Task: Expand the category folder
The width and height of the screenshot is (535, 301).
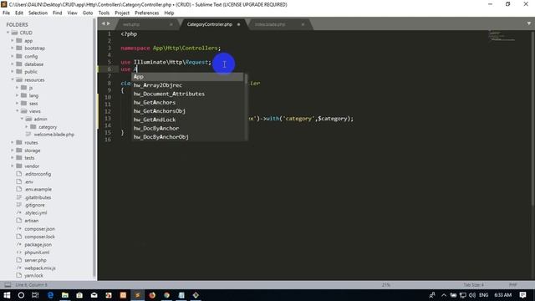Action: (x=27, y=127)
